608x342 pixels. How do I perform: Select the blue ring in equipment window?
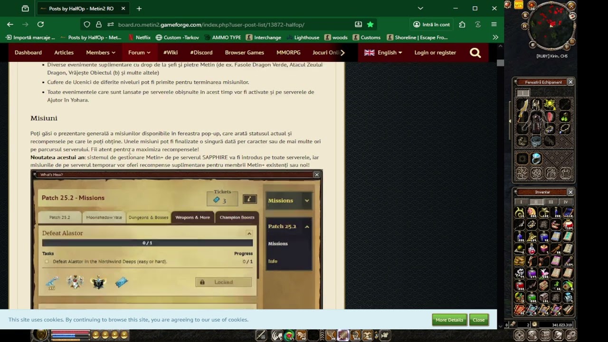[x=536, y=159]
